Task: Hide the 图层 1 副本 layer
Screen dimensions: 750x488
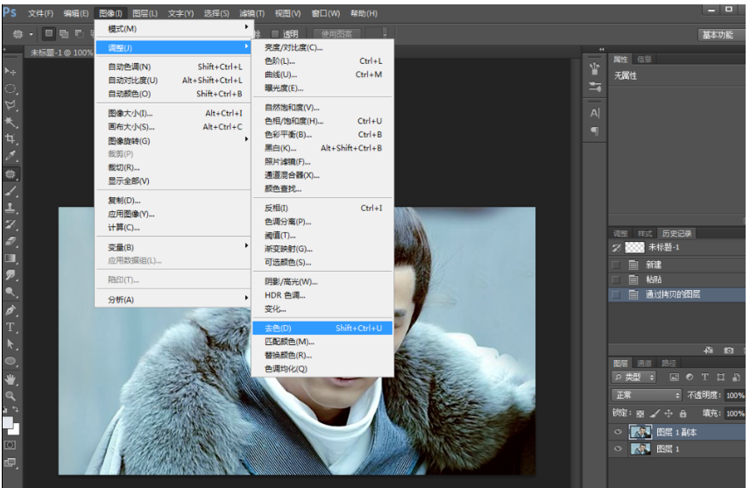Action: [617, 432]
